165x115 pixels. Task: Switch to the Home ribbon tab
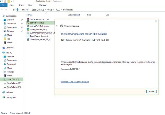(12, 5)
